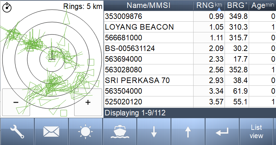
Task: Zoom out radar plot with minus button
Action: point(16,102)
